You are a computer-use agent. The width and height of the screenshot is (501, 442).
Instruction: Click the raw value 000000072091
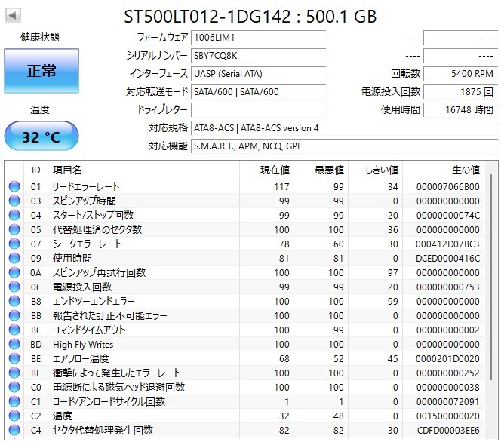pos(447,402)
